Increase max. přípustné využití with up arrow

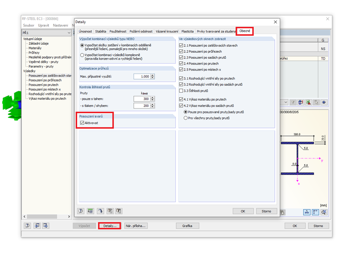click(153, 75)
